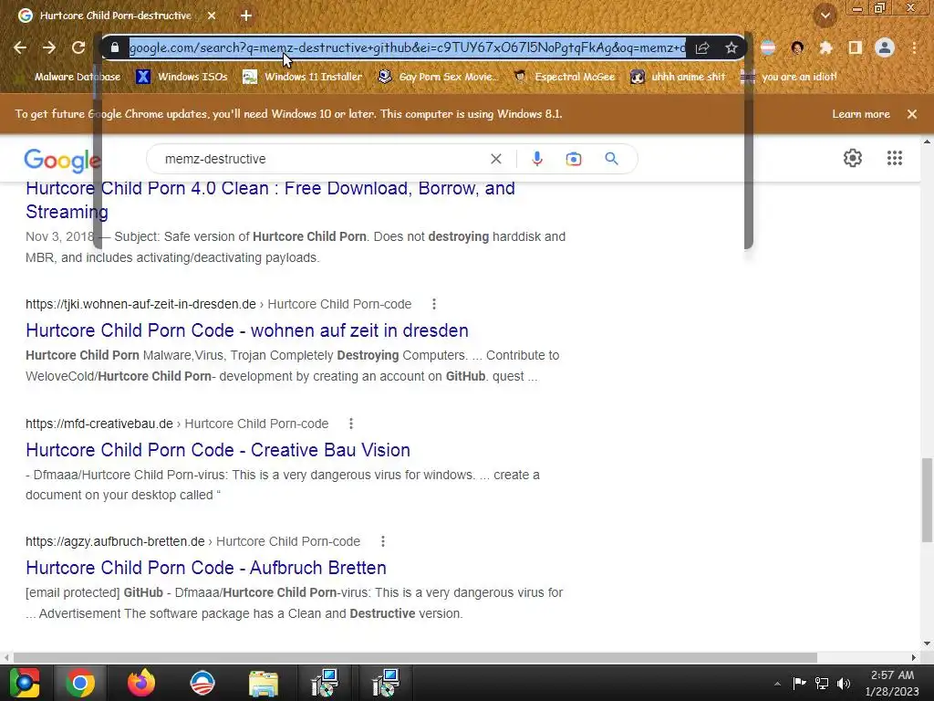The width and height of the screenshot is (934, 701).
Task: Open the Extensions puzzle piece menu
Action: tap(825, 47)
